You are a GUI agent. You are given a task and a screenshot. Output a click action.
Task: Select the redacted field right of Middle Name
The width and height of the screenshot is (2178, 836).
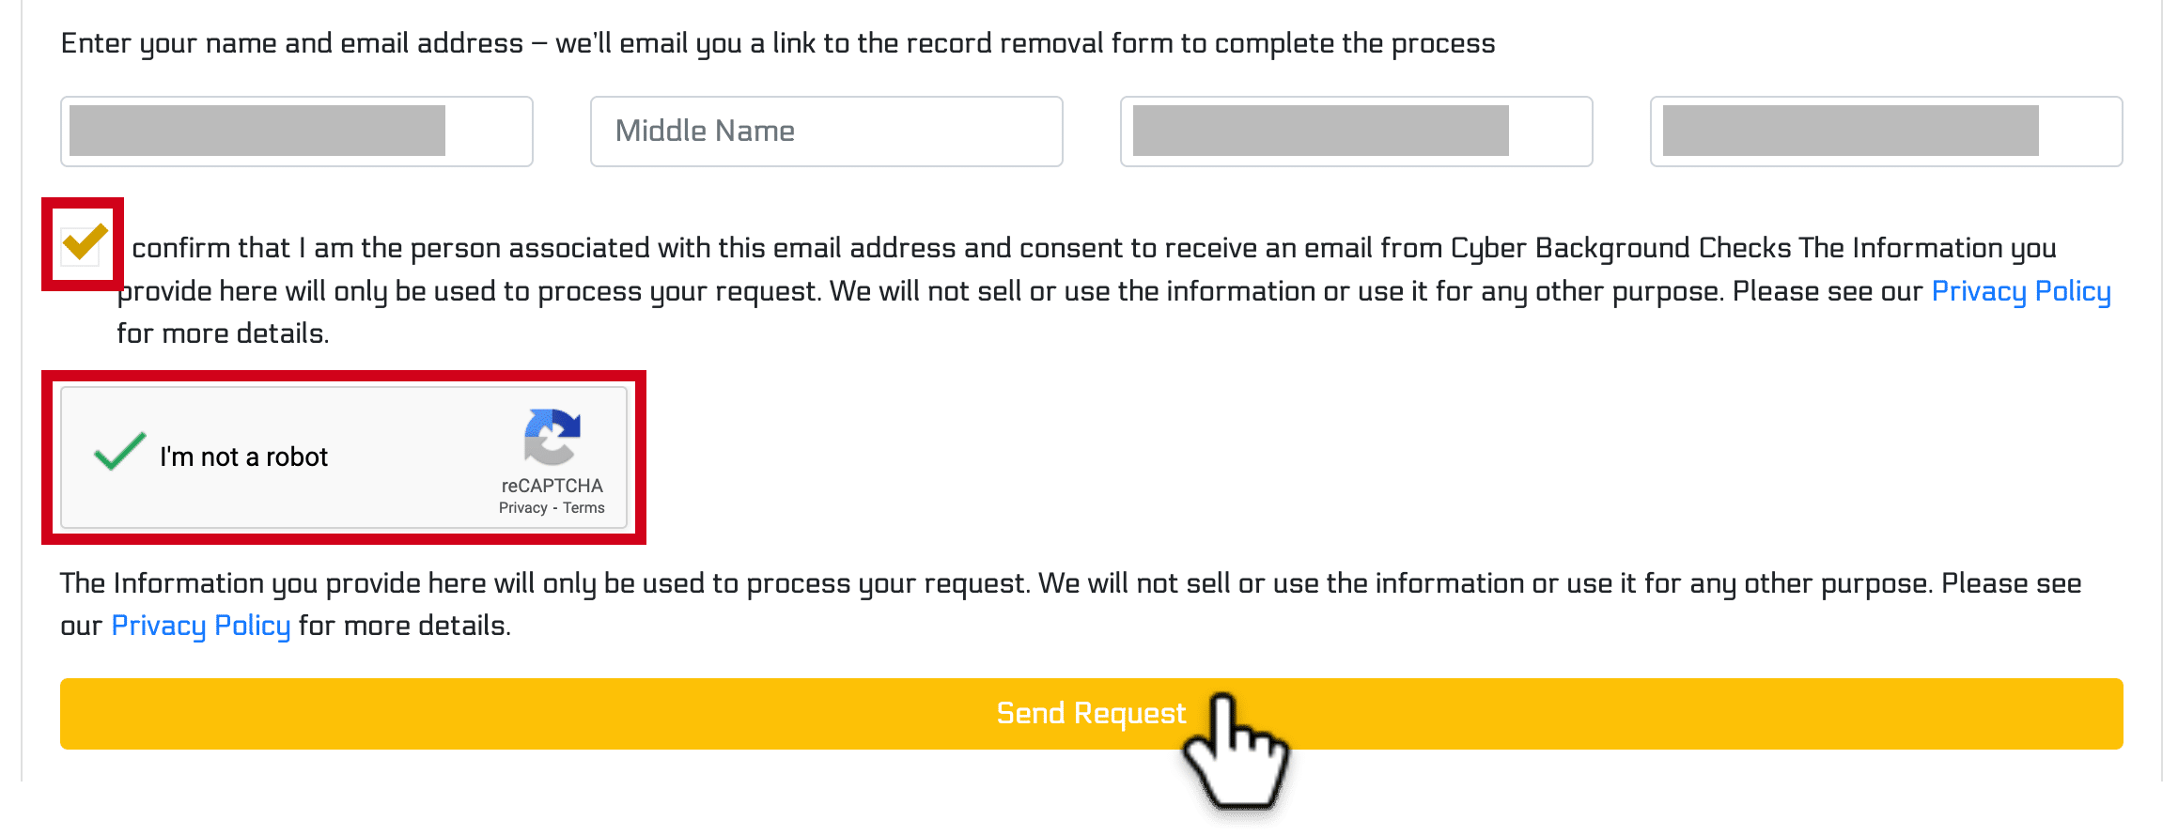(1357, 132)
